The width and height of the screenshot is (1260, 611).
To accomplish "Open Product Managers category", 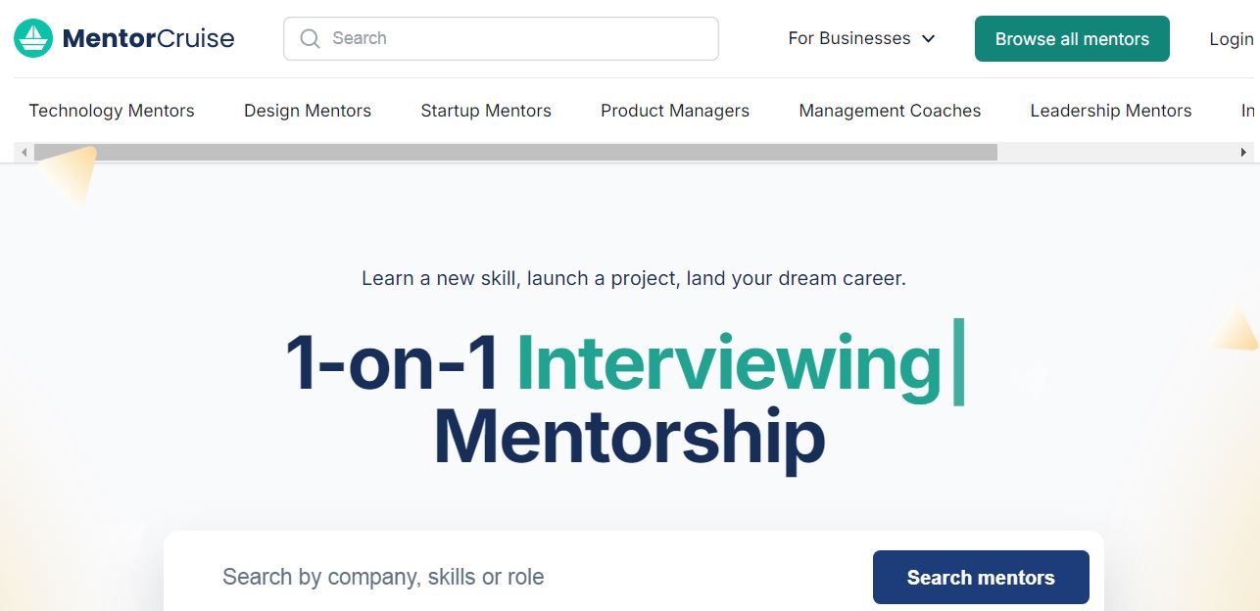I will (x=675, y=111).
